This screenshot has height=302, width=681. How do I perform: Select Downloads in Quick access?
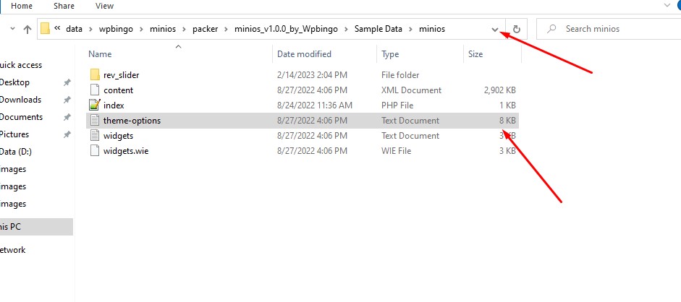coord(20,100)
